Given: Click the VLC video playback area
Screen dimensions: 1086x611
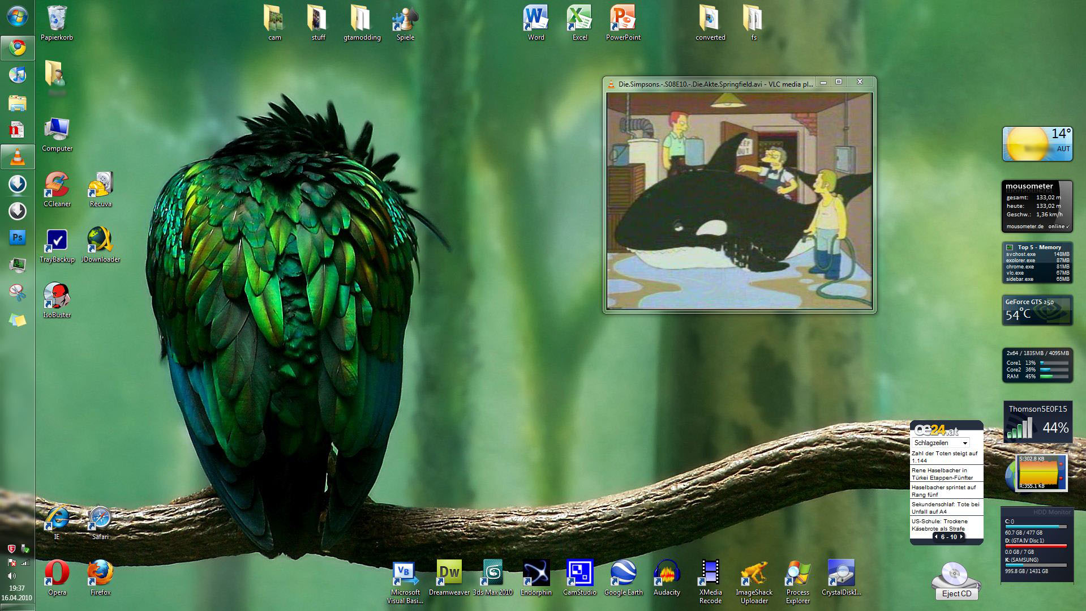Looking at the screenshot, I should [739, 201].
